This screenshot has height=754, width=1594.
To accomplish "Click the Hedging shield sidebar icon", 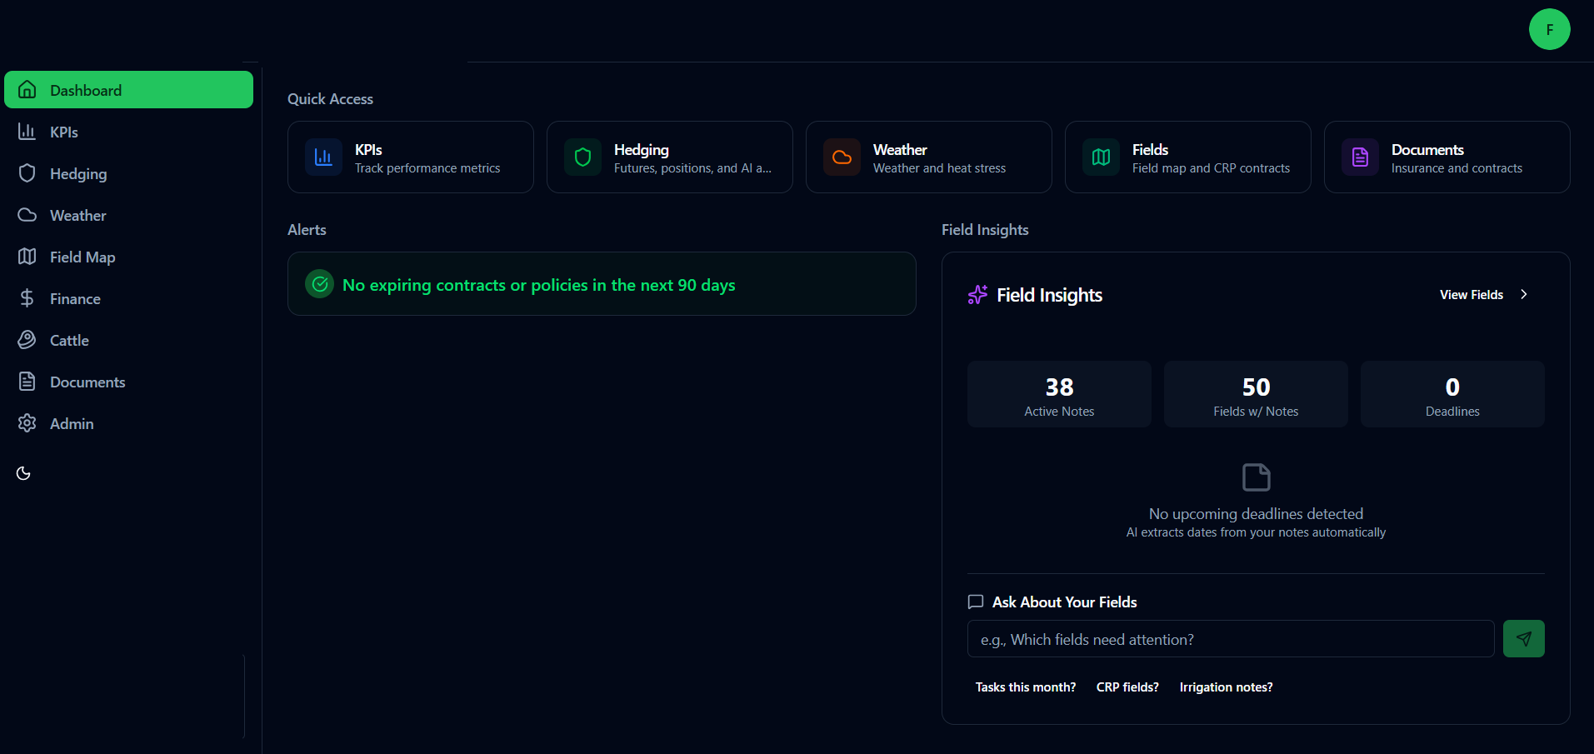I will pos(27,173).
